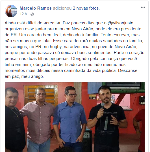Click the microphone in the photo

coord(102,106)
